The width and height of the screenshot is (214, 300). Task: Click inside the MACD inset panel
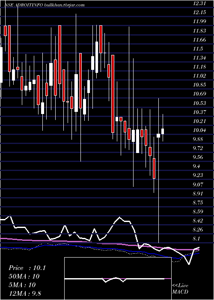[x=118, y=279]
